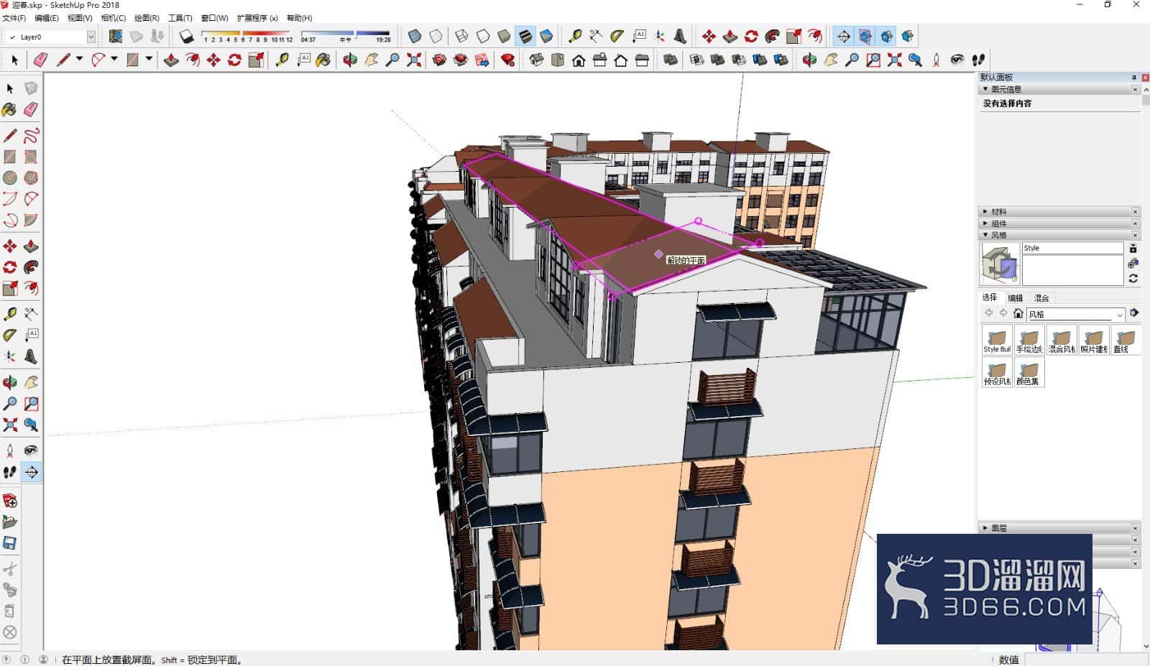The image size is (1150, 666).
Task: Select the Rotate tool in second toolbar row
Action: tap(234, 60)
